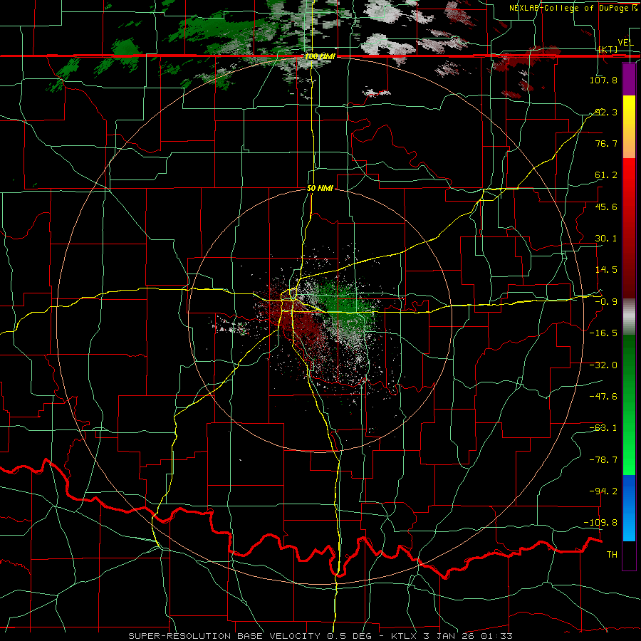Click the -32.0 velocity scale value

(x=603, y=365)
